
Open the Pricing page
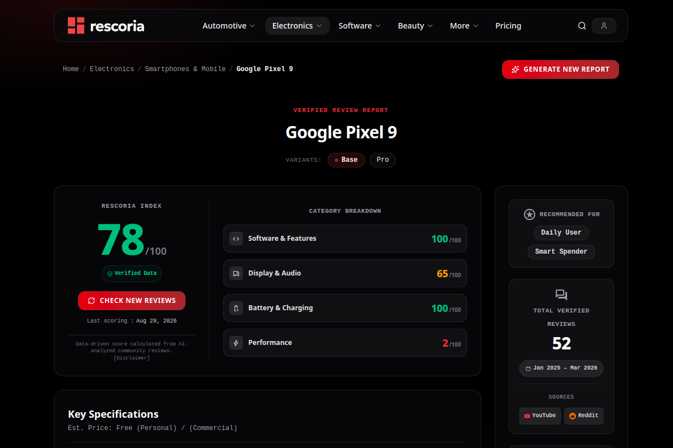pyautogui.click(x=508, y=26)
